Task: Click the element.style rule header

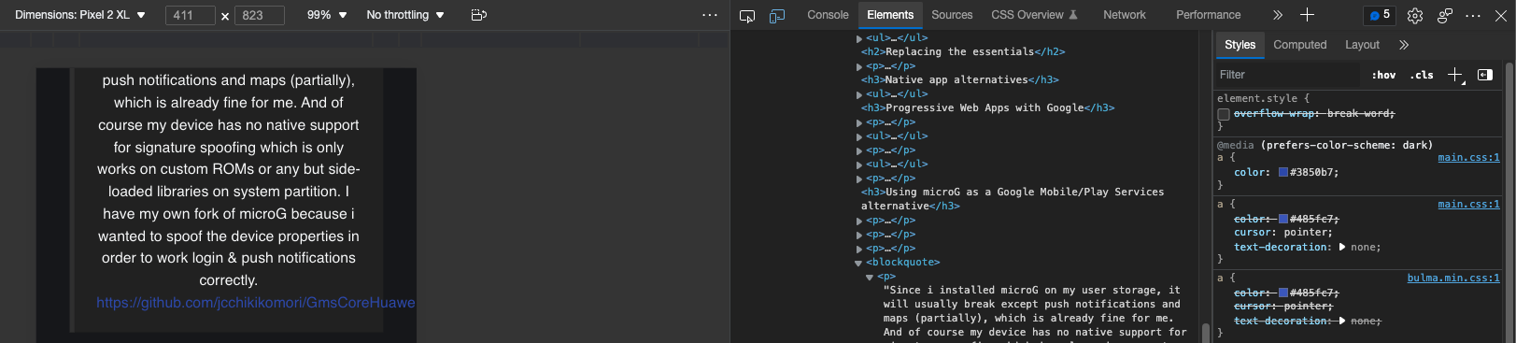Action: [x=1263, y=98]
